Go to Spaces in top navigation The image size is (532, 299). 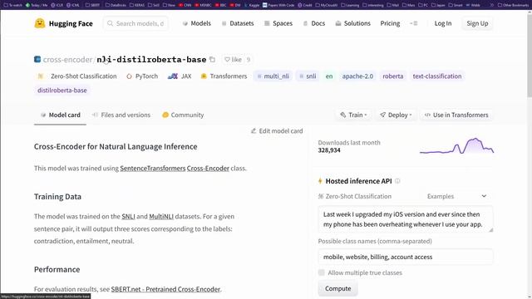pyautogui.click(x=278, y=23)
